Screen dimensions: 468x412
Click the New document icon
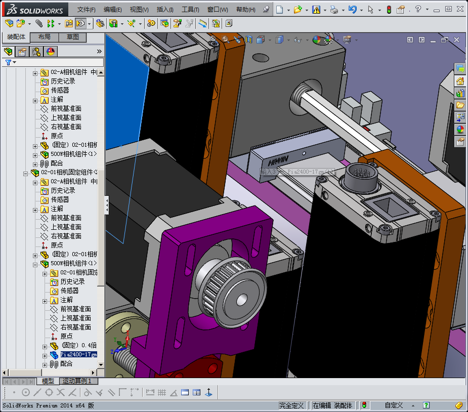[x=280, y=10]
